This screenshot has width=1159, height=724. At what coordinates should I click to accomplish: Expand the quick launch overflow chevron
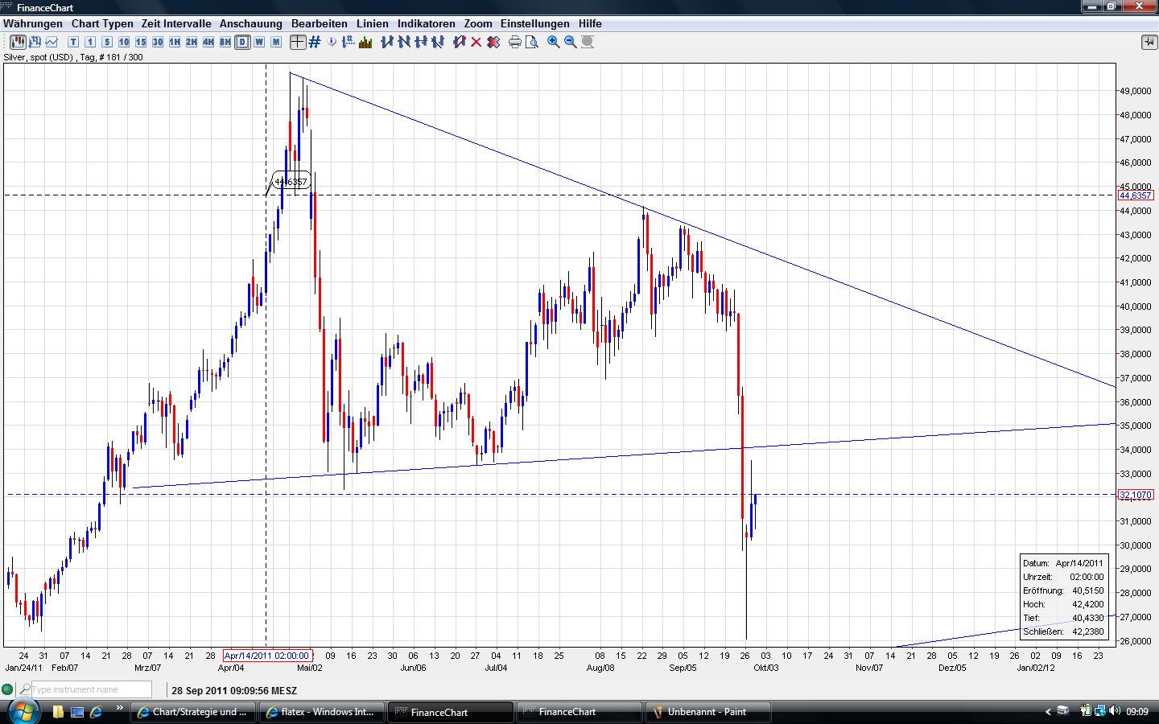(x=119, y=709)
